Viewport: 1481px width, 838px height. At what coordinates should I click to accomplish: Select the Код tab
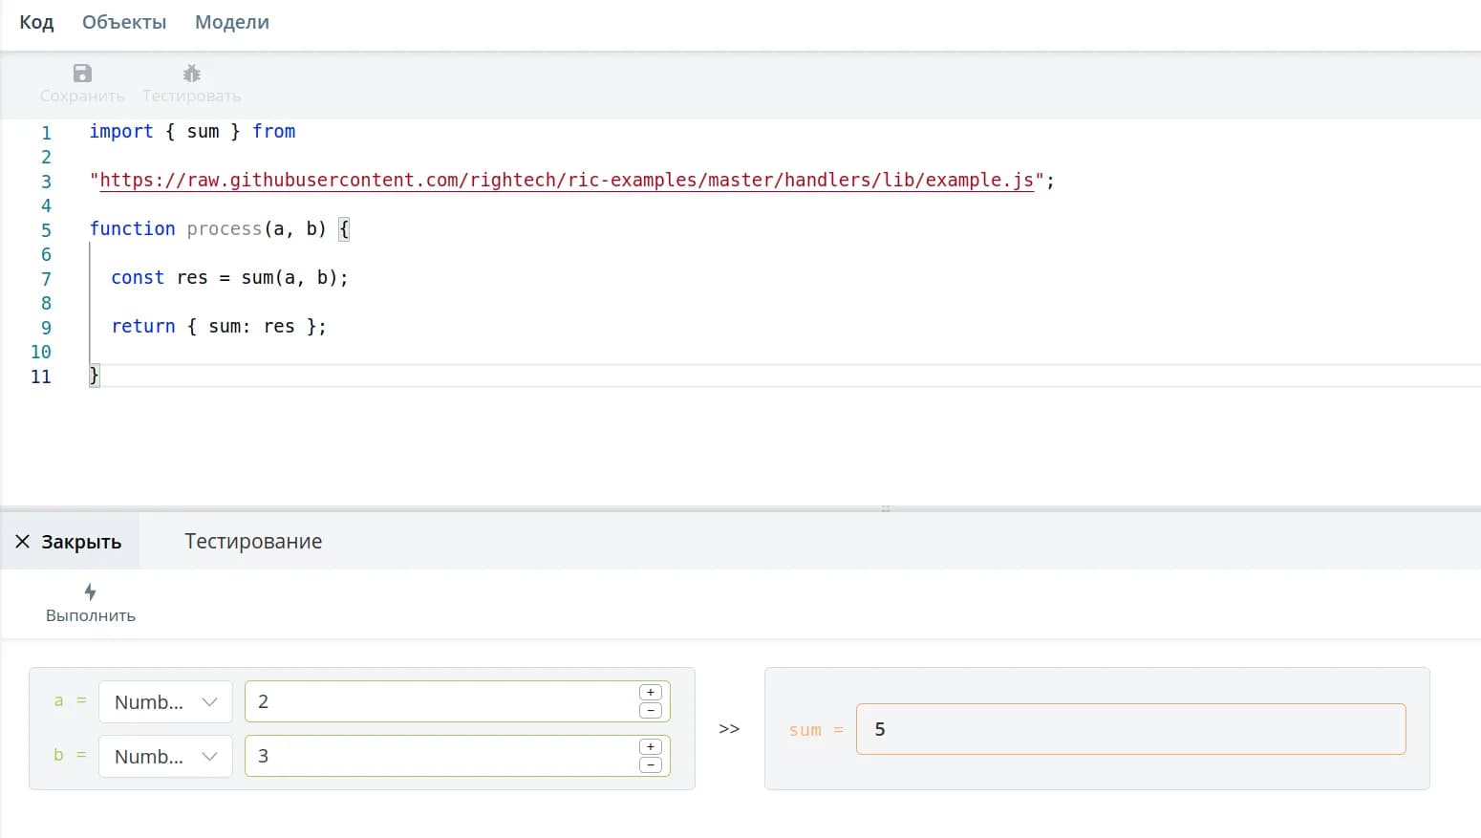36,22
